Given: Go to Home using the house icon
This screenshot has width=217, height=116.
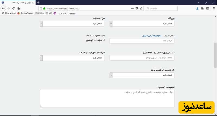Looking at the screenshot, I should (x=19, y=8).
